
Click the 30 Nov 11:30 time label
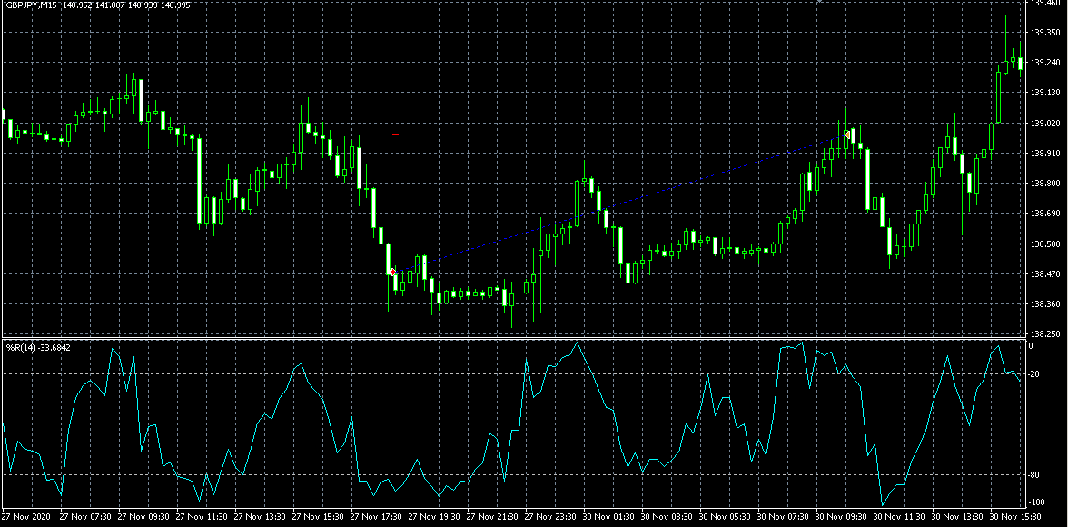[901, 517]
